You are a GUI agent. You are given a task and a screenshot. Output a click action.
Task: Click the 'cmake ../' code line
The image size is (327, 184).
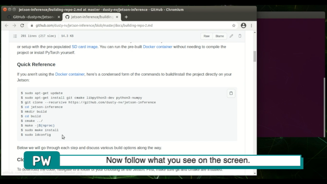coord(32,121)
